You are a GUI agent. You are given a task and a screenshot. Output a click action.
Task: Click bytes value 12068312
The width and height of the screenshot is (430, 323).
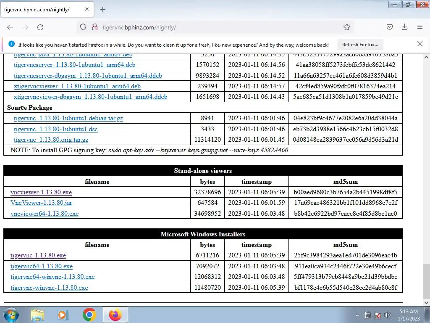point(207,277)
